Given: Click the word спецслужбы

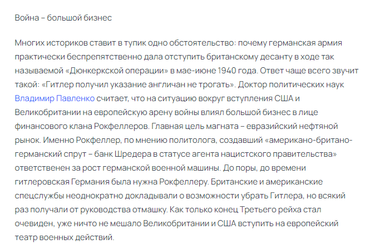Looking at the screenshot, I should [x=39, y=196].
